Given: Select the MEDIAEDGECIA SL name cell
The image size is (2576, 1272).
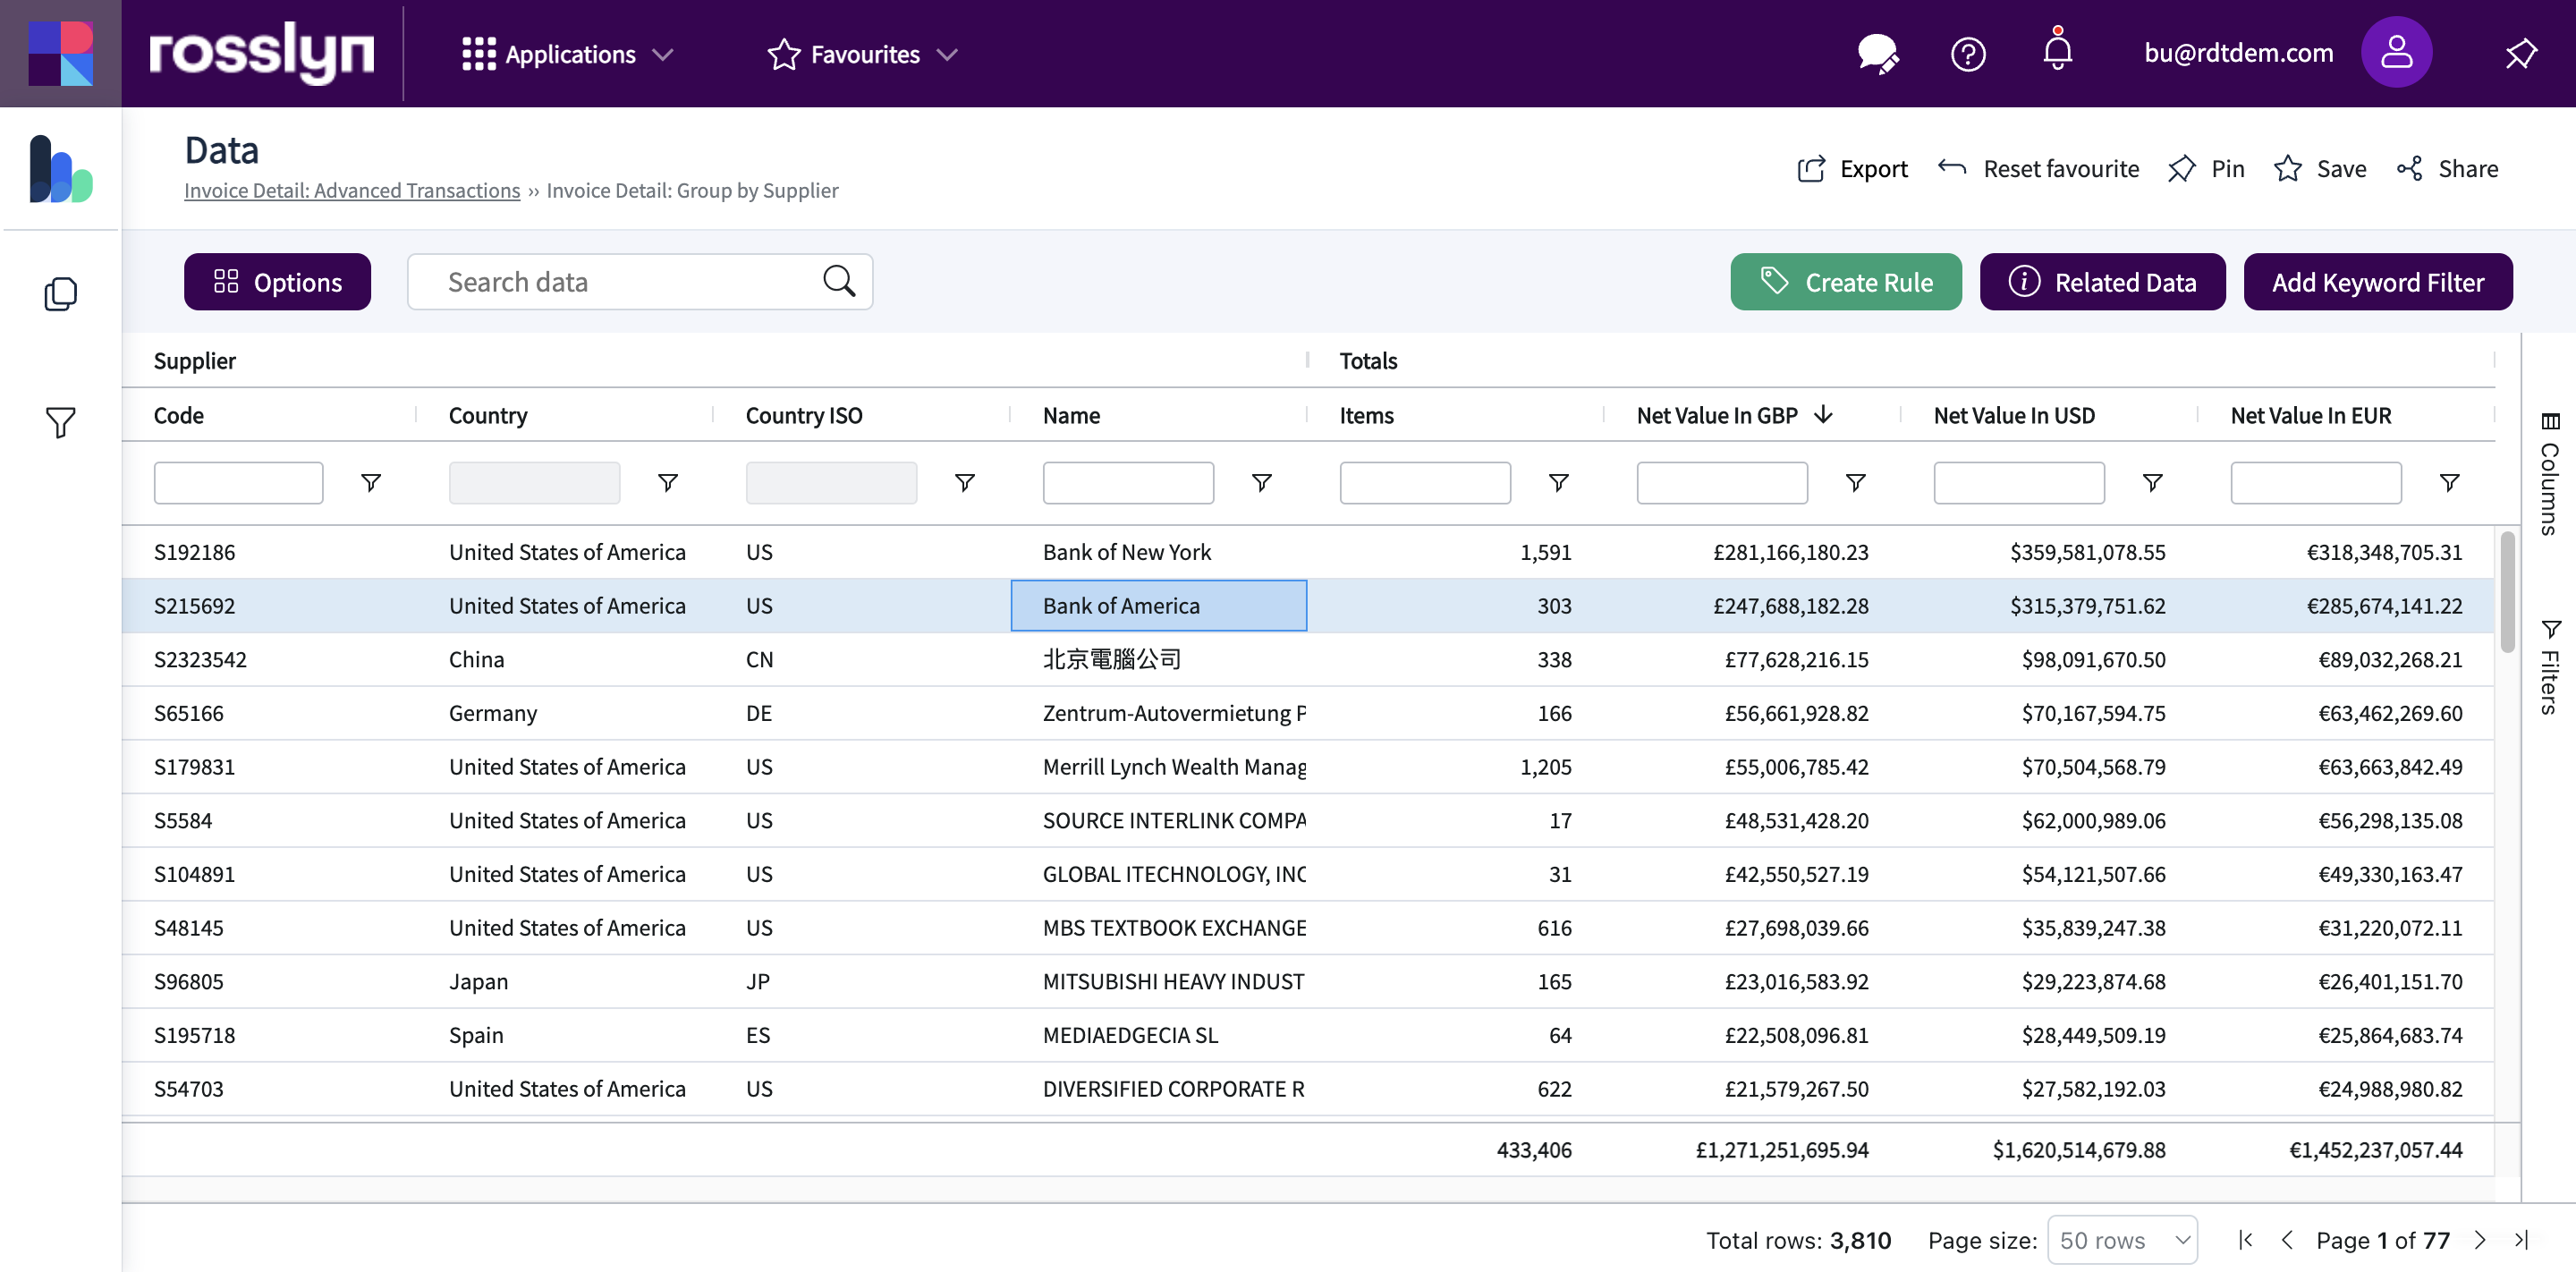Looking at the screenshot, I should [x=1159, y=1035].
